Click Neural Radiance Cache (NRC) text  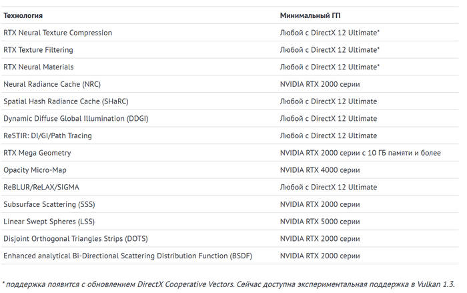[x=51, y=84]
